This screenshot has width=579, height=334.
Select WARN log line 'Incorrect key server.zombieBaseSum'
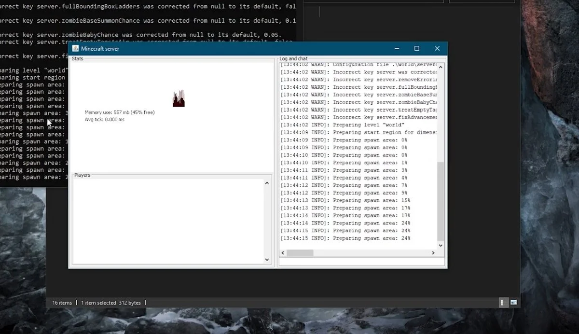point(358,95)
